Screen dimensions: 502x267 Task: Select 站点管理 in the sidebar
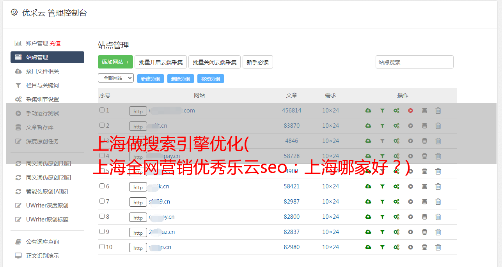pyautogui.click(x=47, y=57)
